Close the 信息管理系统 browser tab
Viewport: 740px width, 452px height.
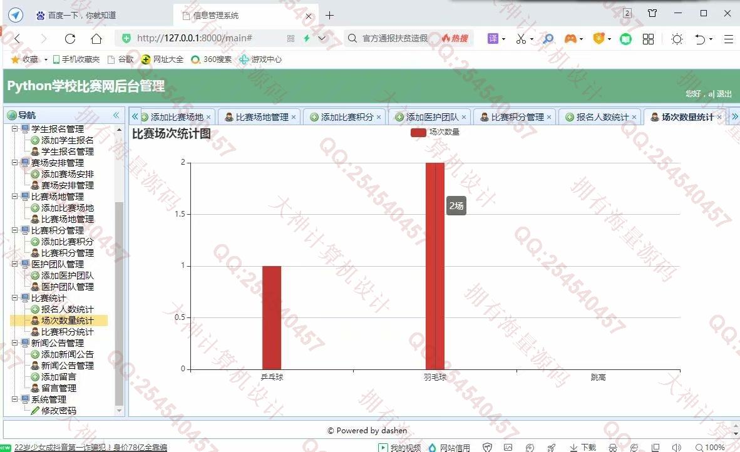click(x=309, y=16)
